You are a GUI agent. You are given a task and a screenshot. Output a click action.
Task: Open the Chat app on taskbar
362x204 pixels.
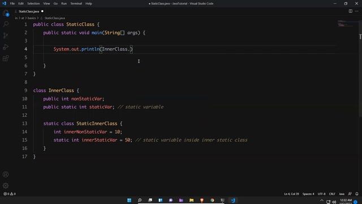click(171, 200)
